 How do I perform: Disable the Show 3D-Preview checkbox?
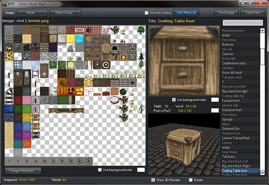tap(153, 180)
